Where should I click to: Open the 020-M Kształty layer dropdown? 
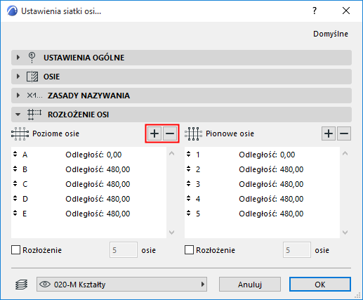click(121, 285)
